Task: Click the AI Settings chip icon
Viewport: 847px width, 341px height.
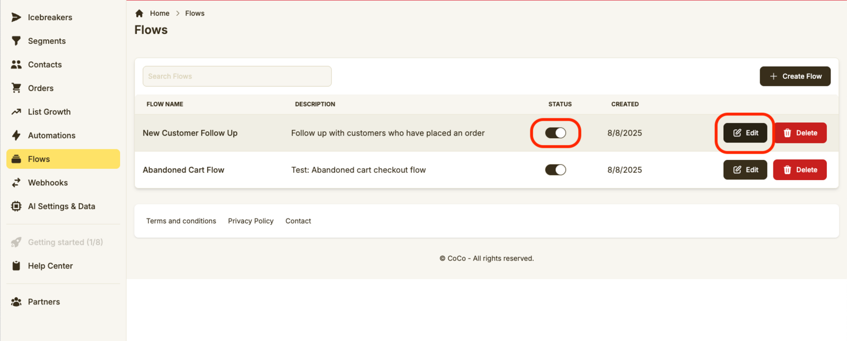Action: click(x=16, y=207)
